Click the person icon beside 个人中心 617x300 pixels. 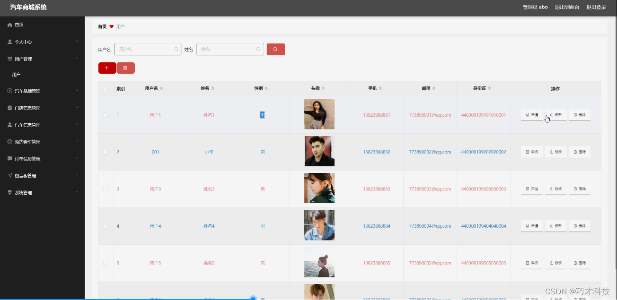(x=10, y=42)
